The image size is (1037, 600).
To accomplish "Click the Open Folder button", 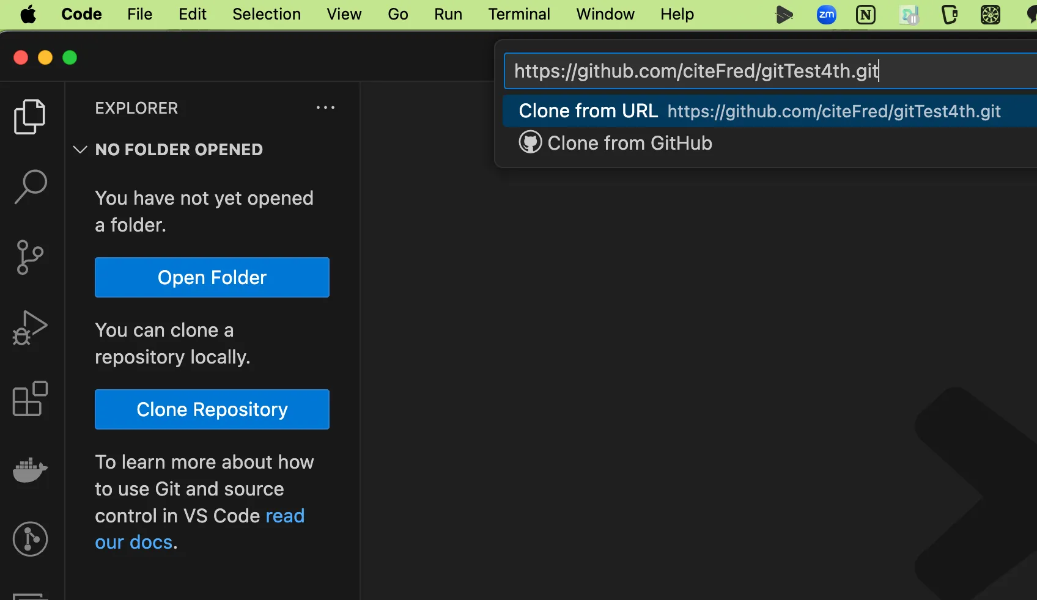I will point(212,277).
